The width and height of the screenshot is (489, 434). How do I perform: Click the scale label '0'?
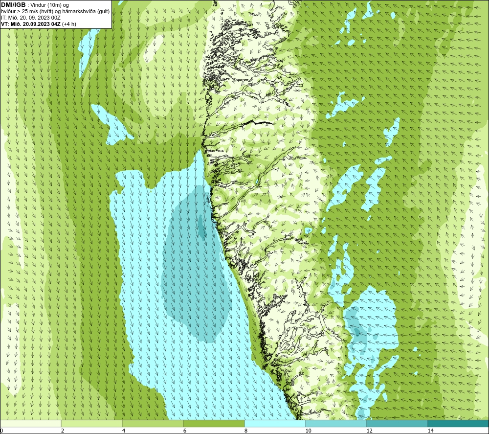pyautogui.click(x=1, y=431)
